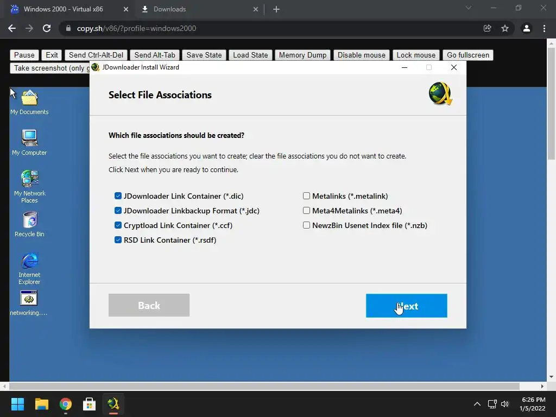Reload the copy.sh page
The height and width of the screenshot is (417, 556).
(47, 28)
